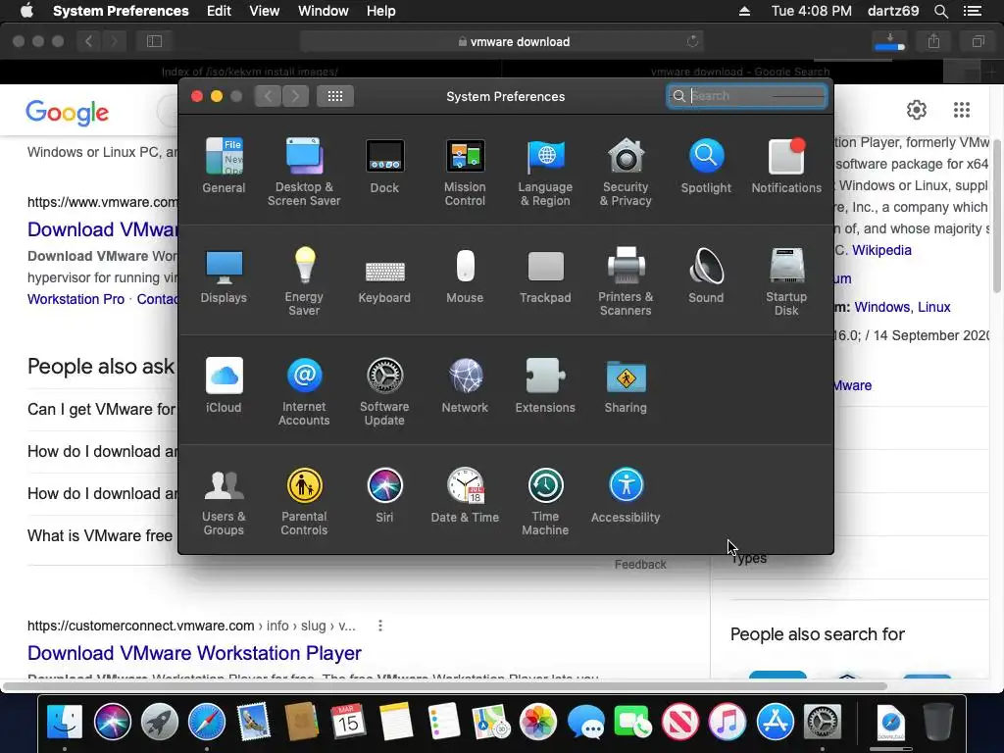This screenshot has height=753, width=1004.
Task: Open Messages from the Dock
Action: [585, 723]
